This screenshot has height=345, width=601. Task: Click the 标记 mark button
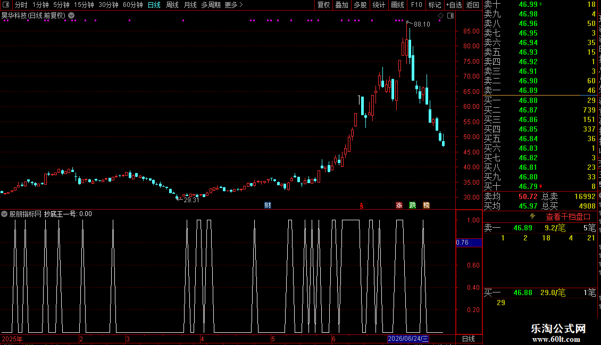coord(435,5)
